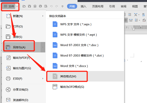The width and height of the screenshot is (147, 103).
Task: Click the question-mark icon for 其他格式
Action: click(55, 76)
